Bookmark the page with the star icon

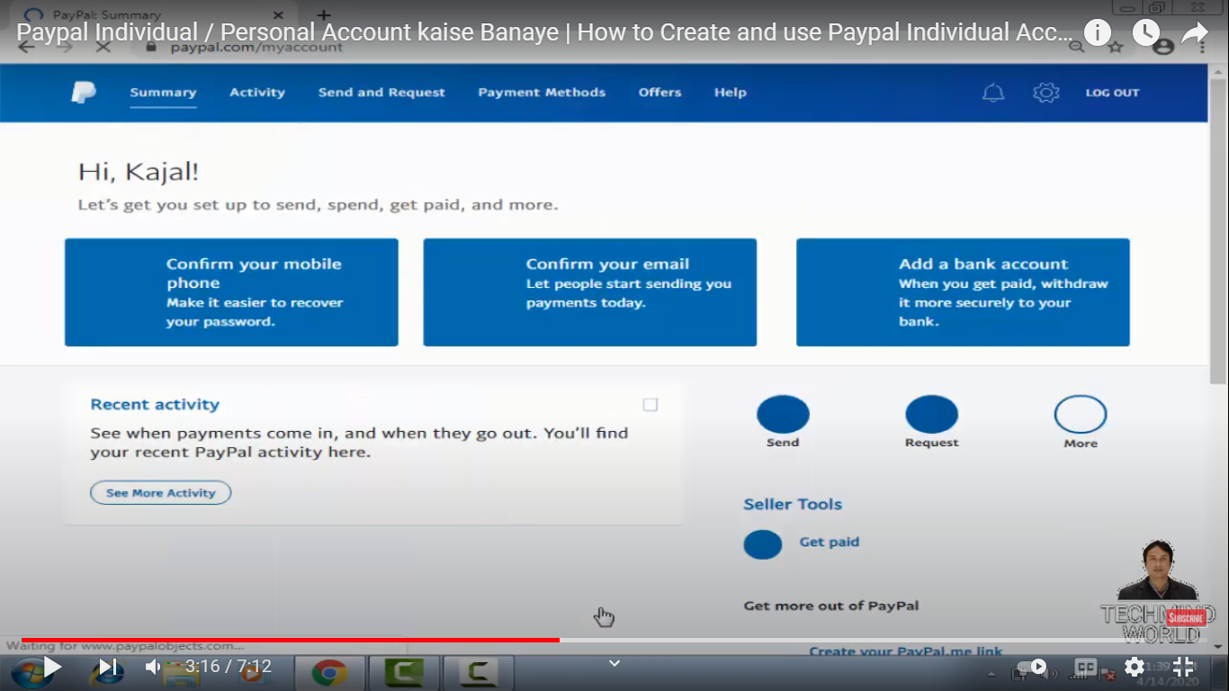(1116, 47)
